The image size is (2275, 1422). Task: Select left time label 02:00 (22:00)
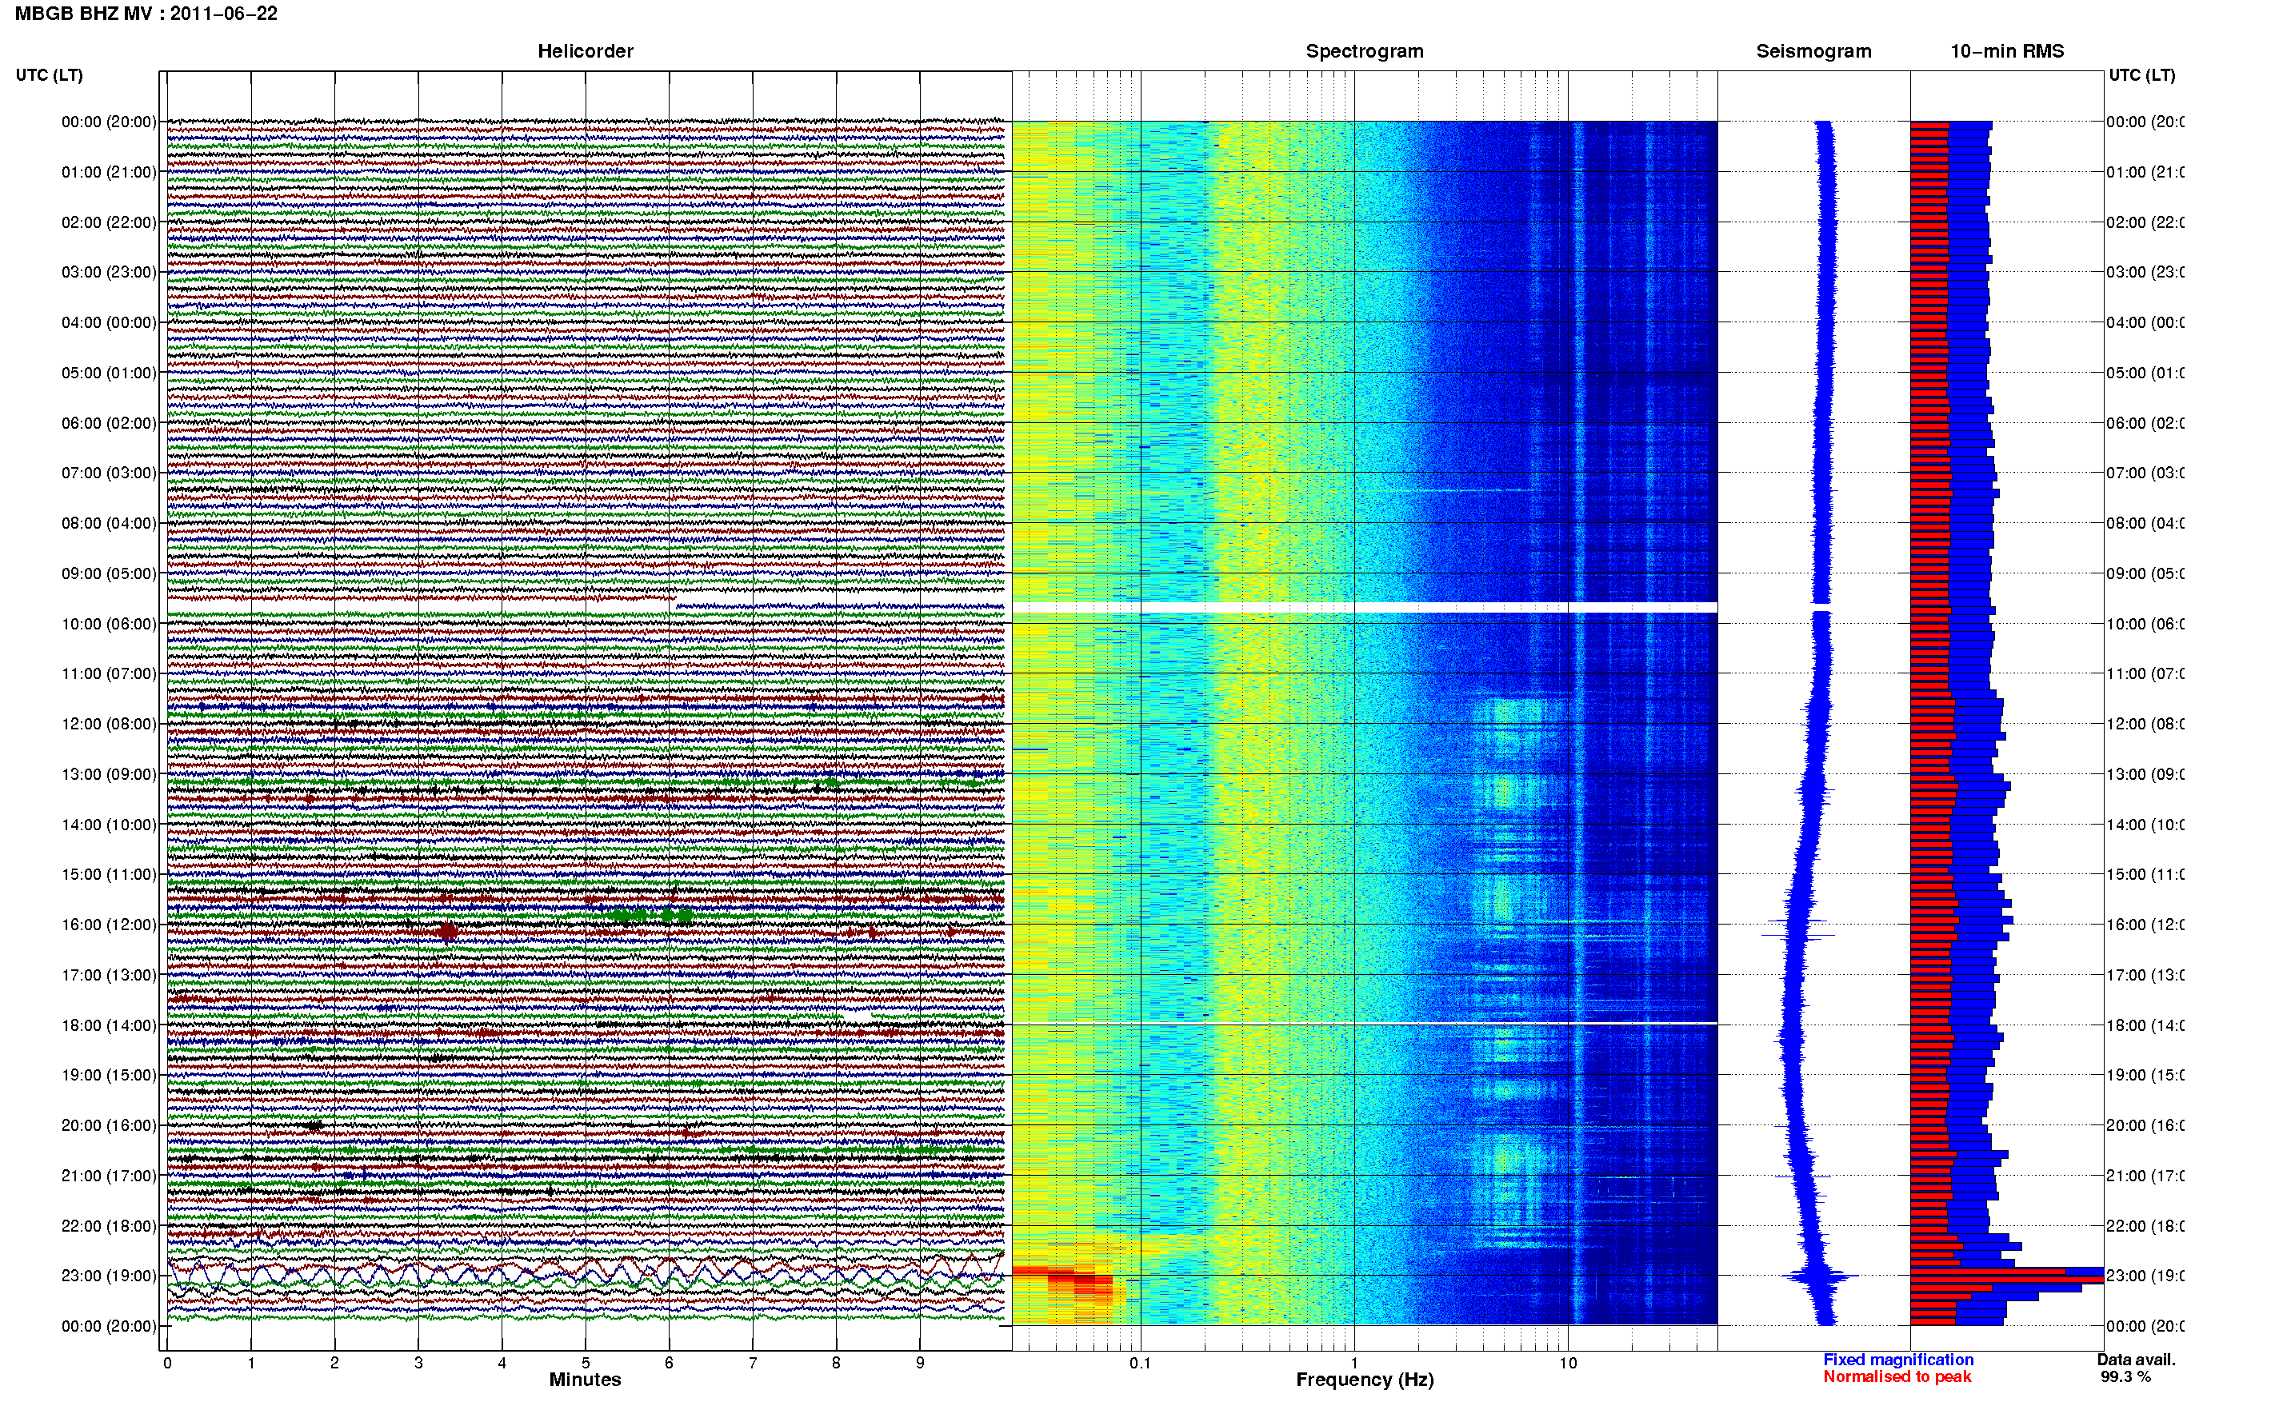(x=109, y=222)
